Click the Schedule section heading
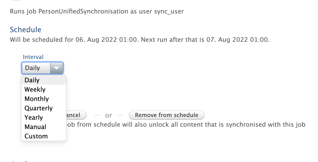Screen dimensions: 318x162 pyautogui.click(x=26, y=30)
